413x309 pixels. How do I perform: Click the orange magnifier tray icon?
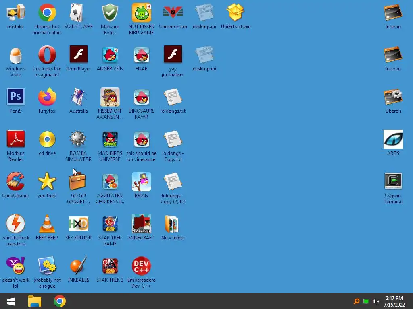click(357, 301)
